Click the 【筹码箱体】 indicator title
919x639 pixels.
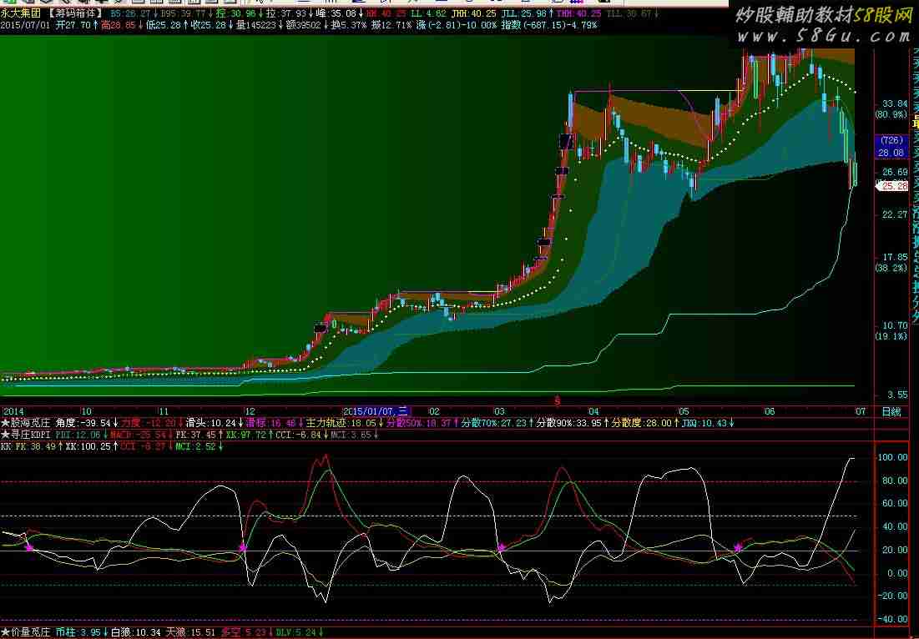(x=74, y=13)
